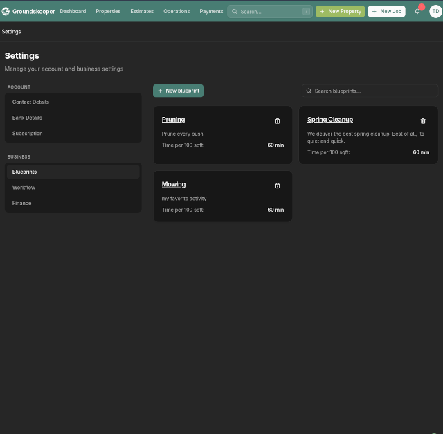Create a job with New Job button
The height and width of the screenshot is (434, 443).
(x=386, y=11)
